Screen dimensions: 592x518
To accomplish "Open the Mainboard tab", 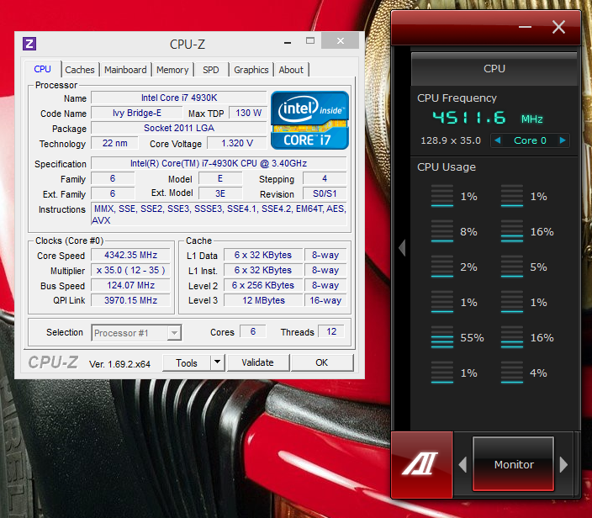I will tap(125, 70).
